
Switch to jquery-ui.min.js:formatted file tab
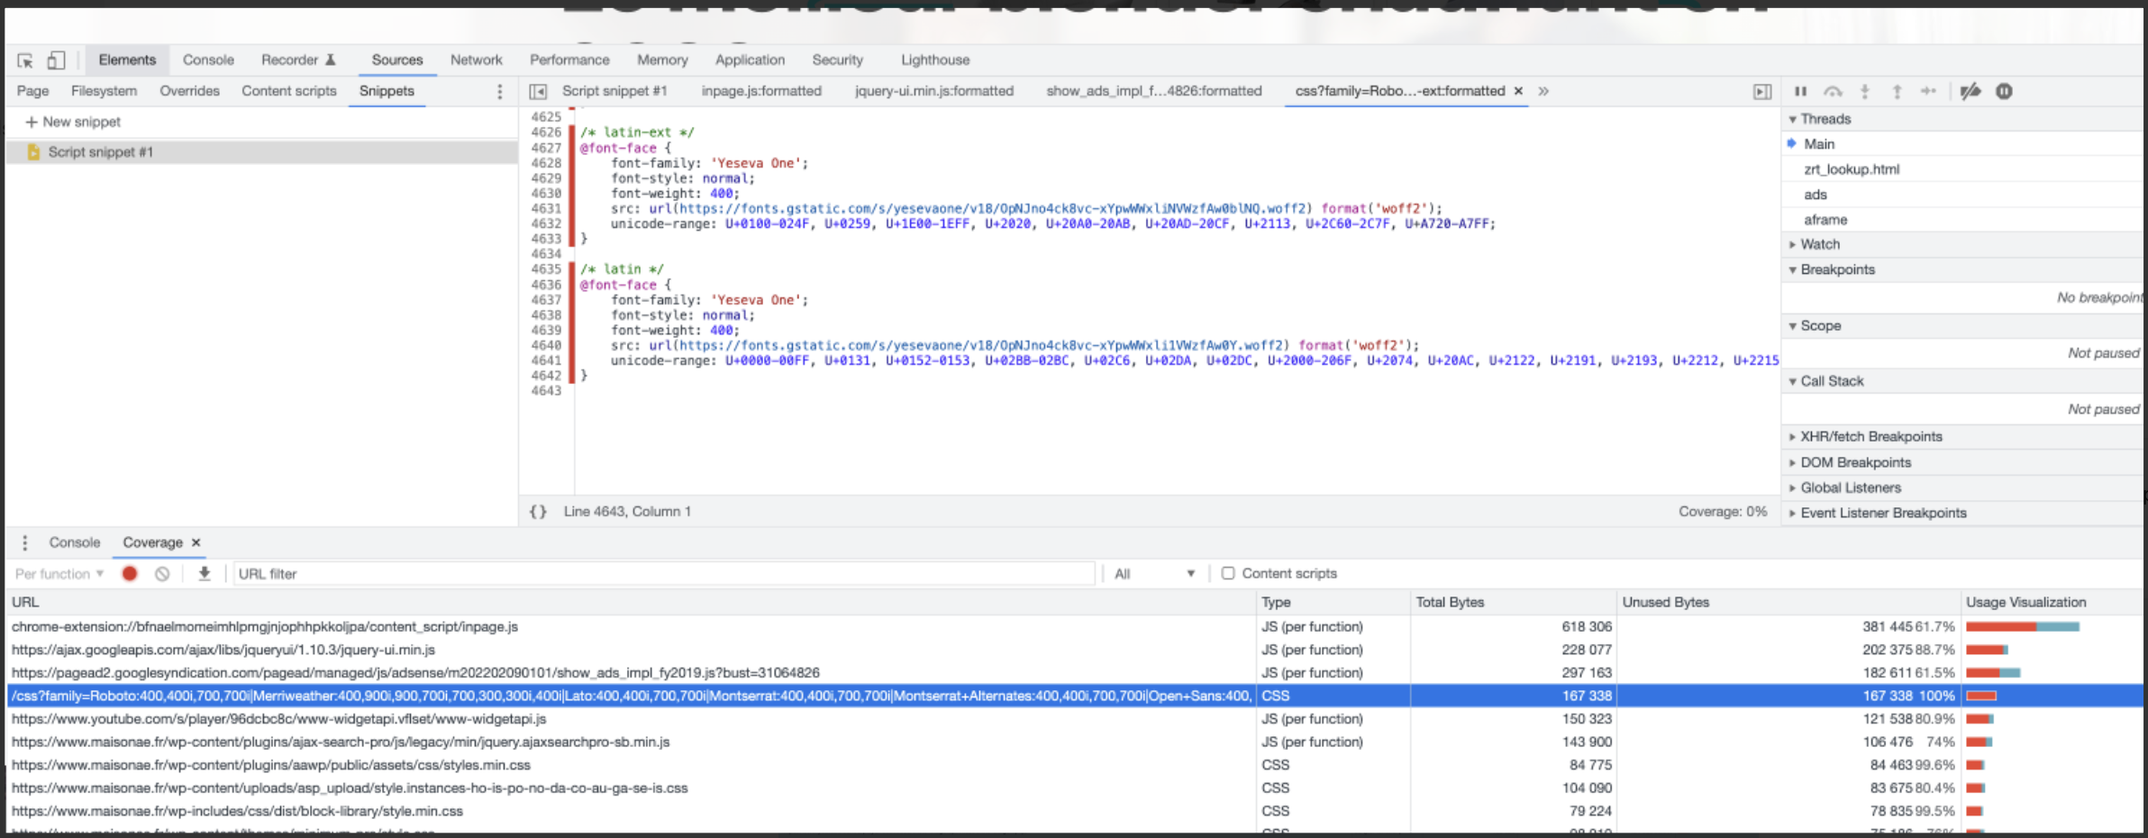click(x=934, y=91)
